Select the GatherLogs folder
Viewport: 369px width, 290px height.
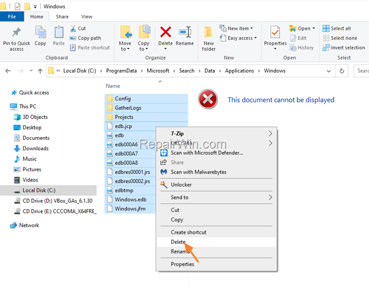[146, 108]
